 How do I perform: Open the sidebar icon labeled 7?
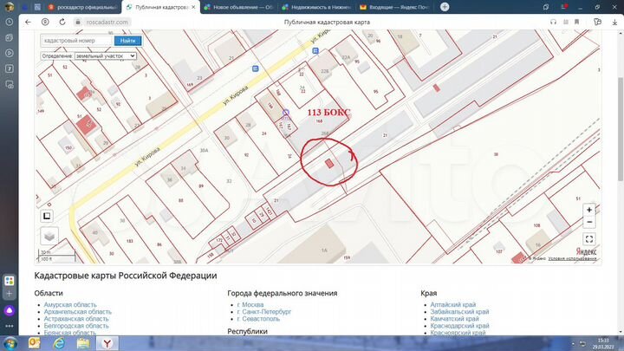10,68
